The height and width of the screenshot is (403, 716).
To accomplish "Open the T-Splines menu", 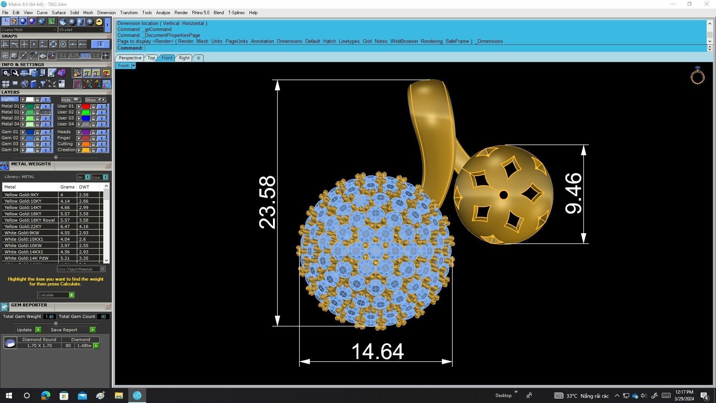I will [x=236, y=13].
